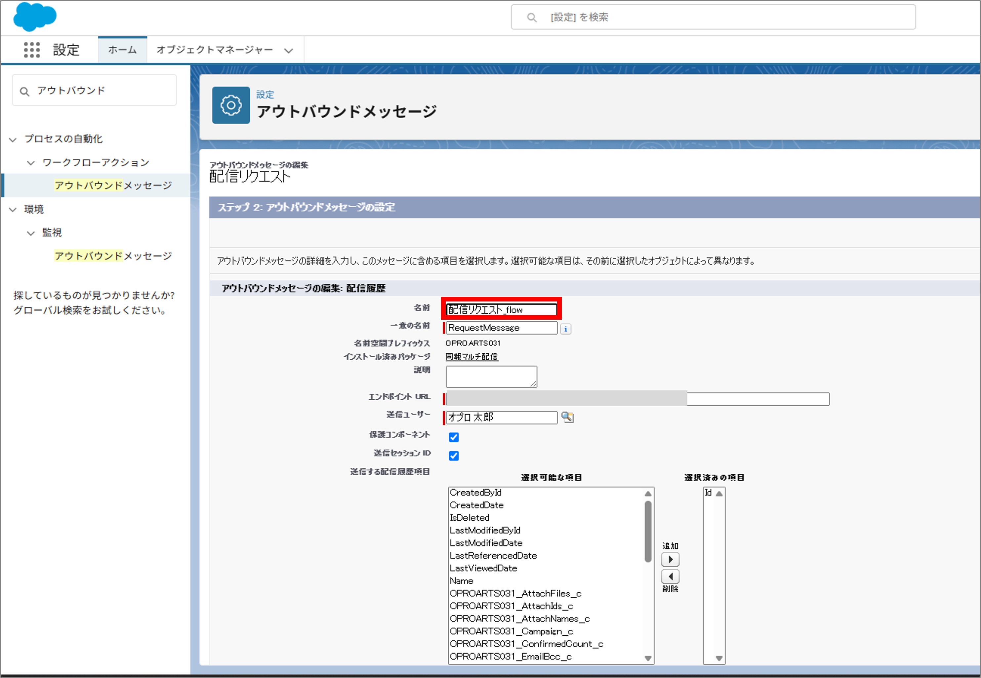Click 追加 right-arrow button to add field
The image size is (981, 678).
coord(670,559)
